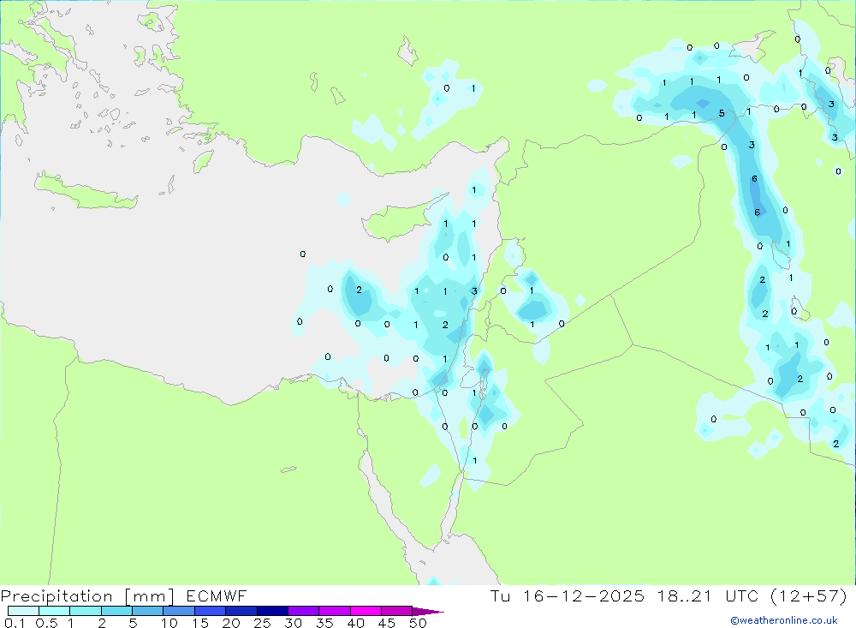Click the ECMWF model label
Viewport: 856px width, 628px height.
217,596
